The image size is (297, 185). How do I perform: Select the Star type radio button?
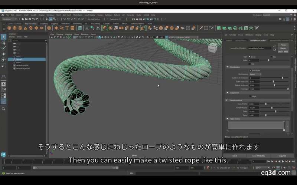click(272, 57)
